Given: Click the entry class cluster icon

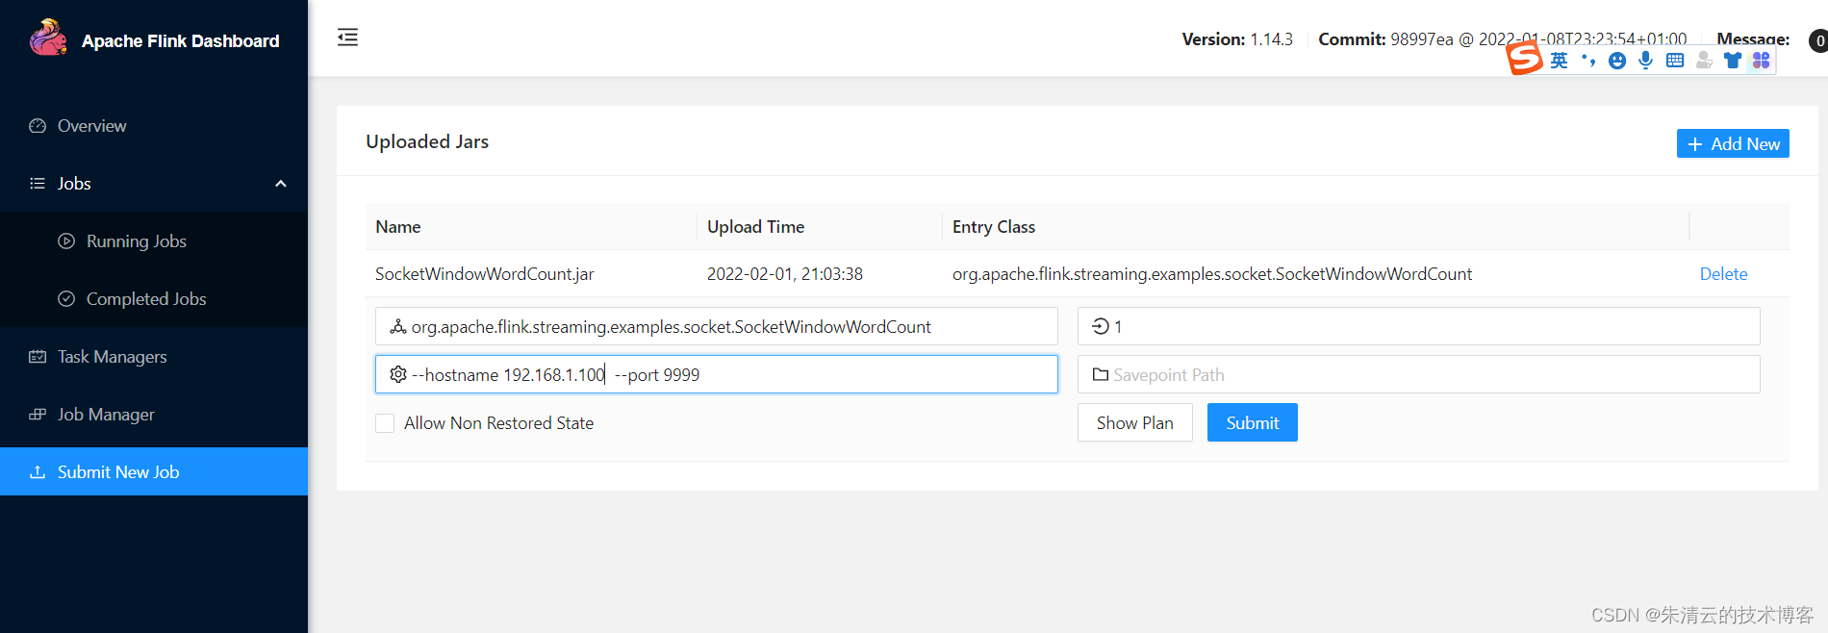Looking at the screenshot, I should point(397,327).
